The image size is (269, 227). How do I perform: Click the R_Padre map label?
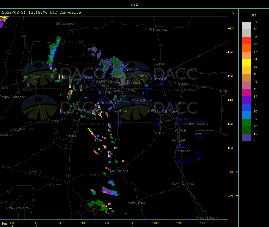171,112
